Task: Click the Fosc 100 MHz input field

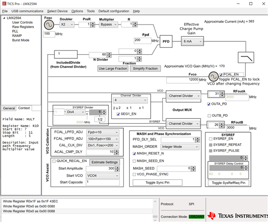Action: 49,34
